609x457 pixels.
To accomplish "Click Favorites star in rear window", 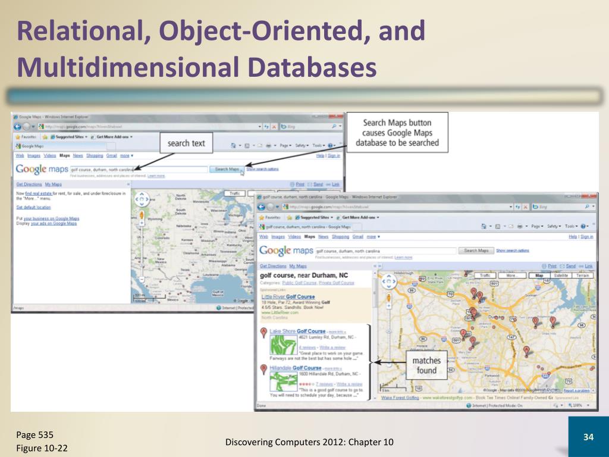I will tap(17, 137).
